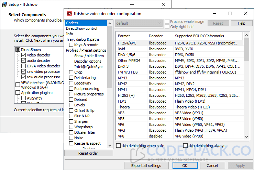
Task: Click the greyed Reset button
Action: tap(218, 23)
